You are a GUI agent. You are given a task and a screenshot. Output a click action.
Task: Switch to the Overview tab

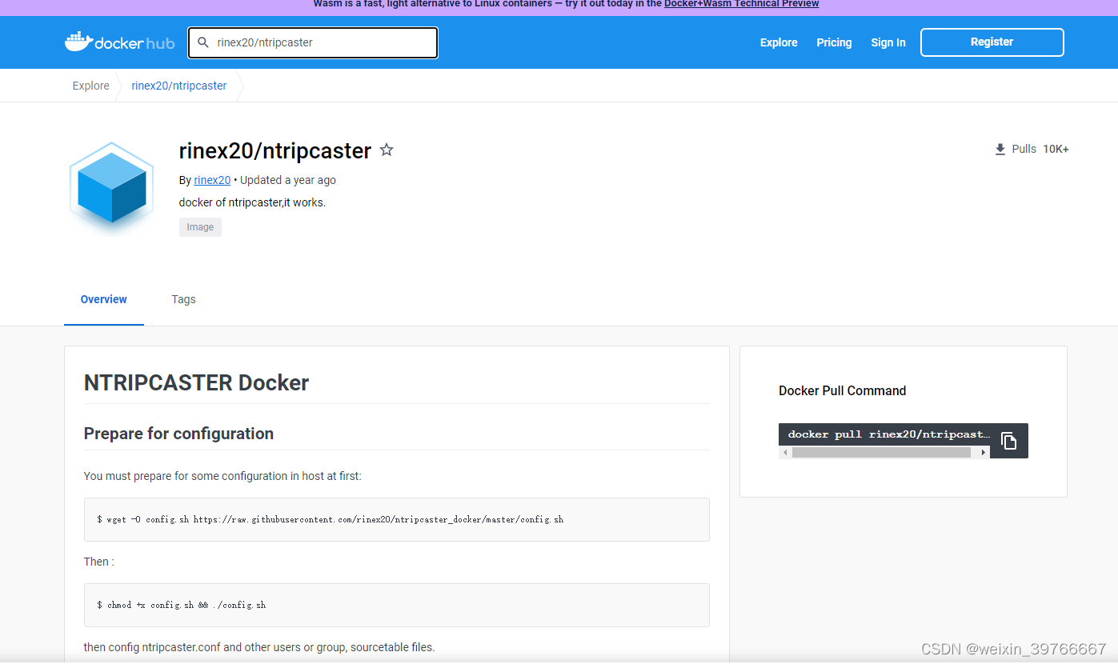point(104,299)
